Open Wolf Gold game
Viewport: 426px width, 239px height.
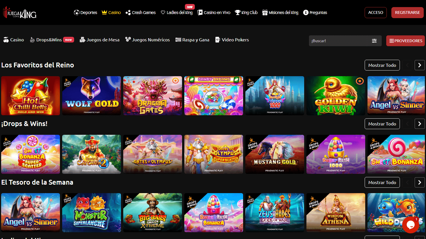91,96
